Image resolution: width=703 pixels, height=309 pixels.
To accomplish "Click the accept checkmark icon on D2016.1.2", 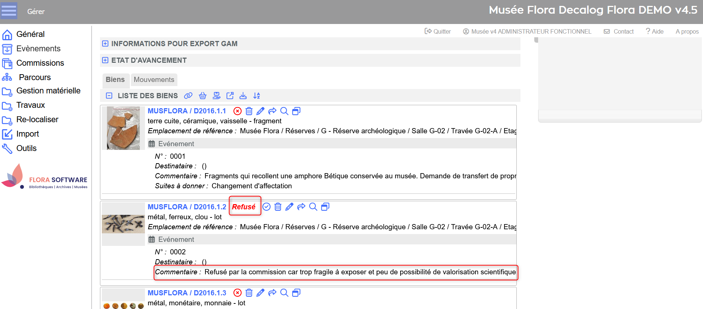I will (x=267, y=207).
